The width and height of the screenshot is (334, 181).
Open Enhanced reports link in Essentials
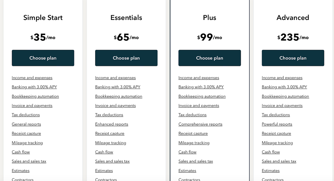pos(112,124)
